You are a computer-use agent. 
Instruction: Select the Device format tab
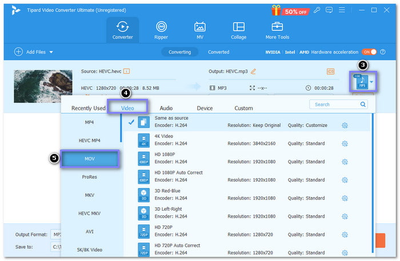205,108
